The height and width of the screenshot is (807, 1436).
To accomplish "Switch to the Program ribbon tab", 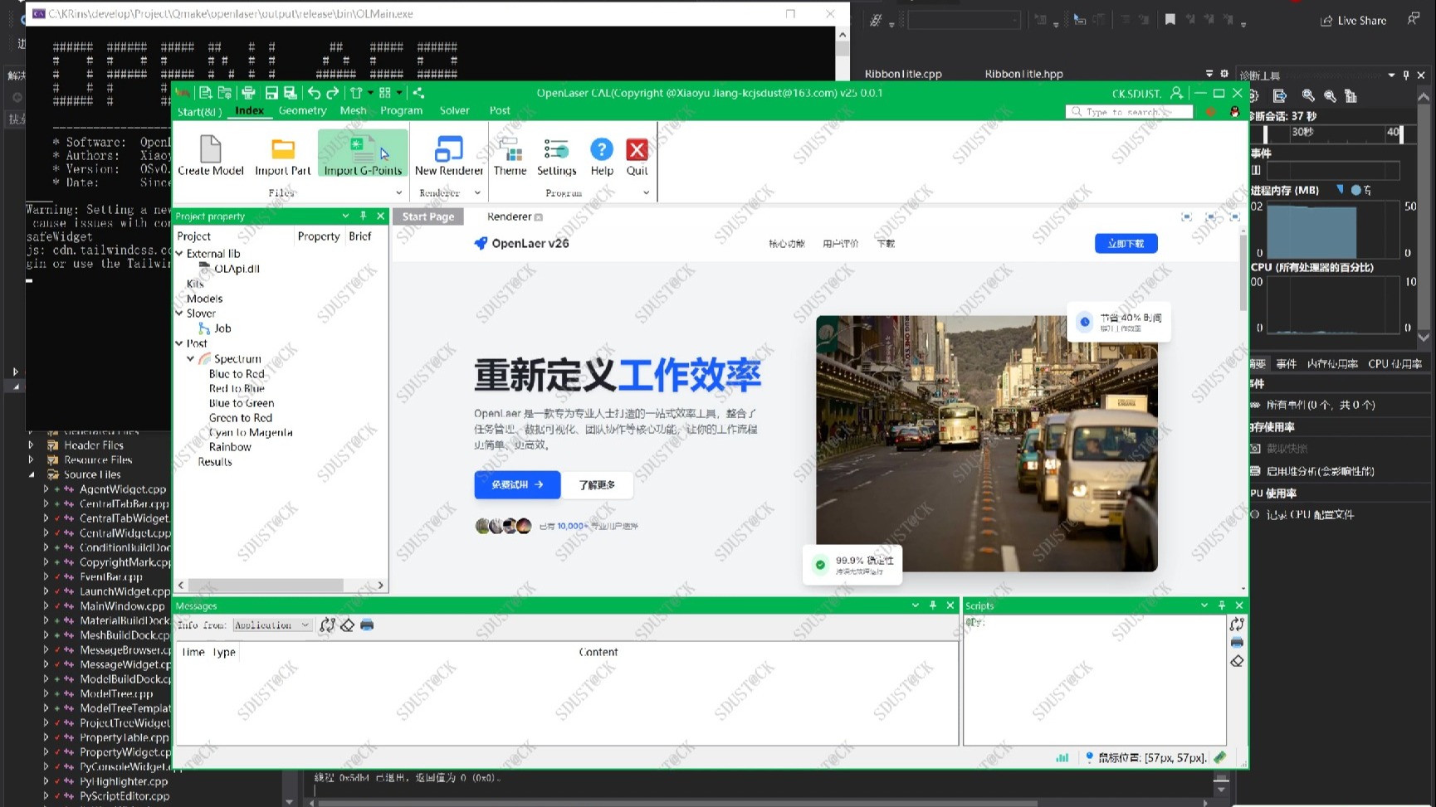I will point(402,110).
